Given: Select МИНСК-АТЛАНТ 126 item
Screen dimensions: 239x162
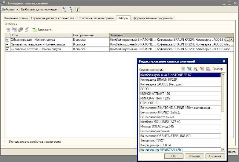Looking at the screenshot, I should click(180, 94).
